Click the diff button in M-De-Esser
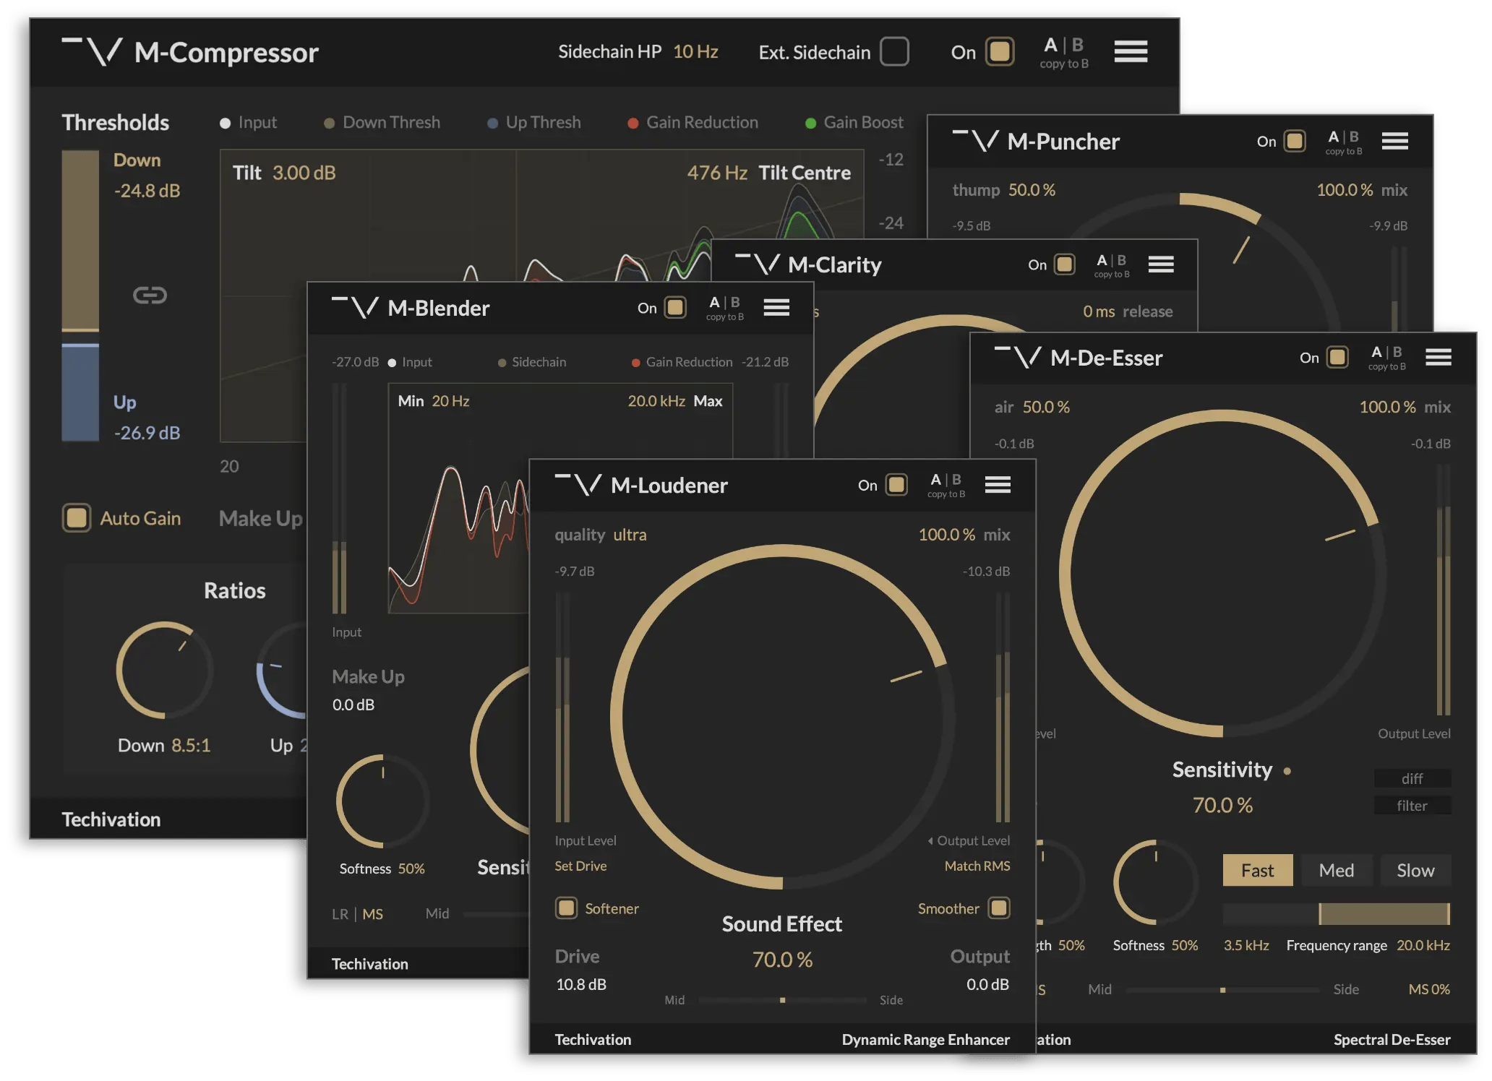 pyautogui.click(x=1412, y=778)
